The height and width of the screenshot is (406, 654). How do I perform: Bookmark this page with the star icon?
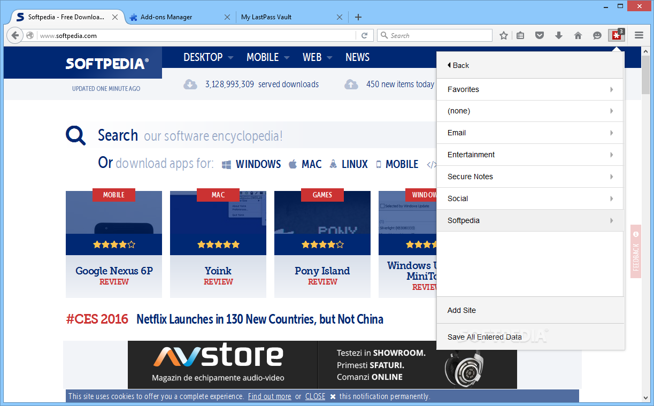coord(503,36)
